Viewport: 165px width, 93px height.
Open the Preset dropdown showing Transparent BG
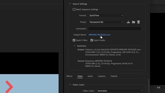106,22
